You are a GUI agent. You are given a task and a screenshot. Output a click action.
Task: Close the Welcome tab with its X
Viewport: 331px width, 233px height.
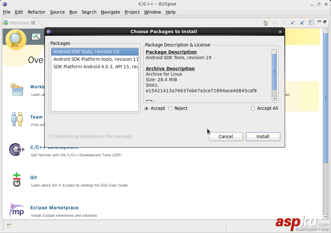coord(33,22)
